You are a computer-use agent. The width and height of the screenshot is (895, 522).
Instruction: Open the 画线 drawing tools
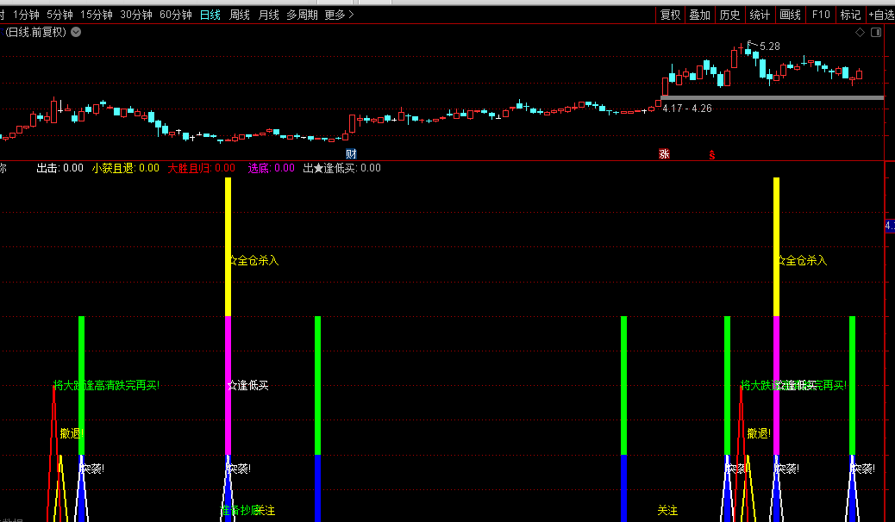pyautogui.click(x=790, y=15)
